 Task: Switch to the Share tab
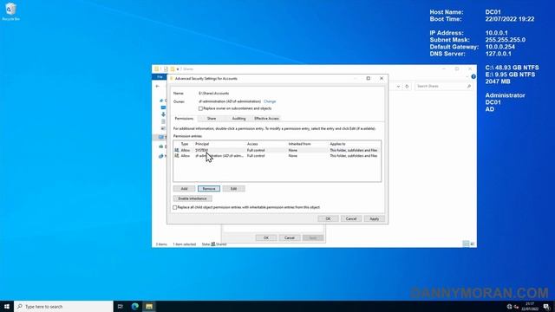pos(212,119)
